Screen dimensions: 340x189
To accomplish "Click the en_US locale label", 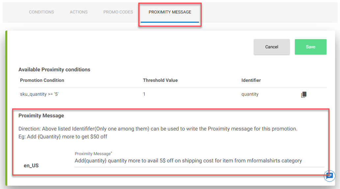I will tap(31, 166).
